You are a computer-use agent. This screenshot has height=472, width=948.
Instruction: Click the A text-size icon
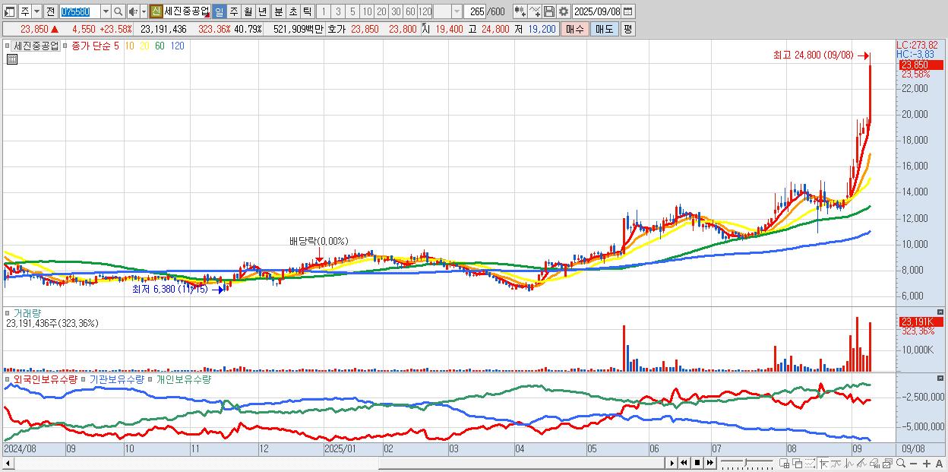939,463
